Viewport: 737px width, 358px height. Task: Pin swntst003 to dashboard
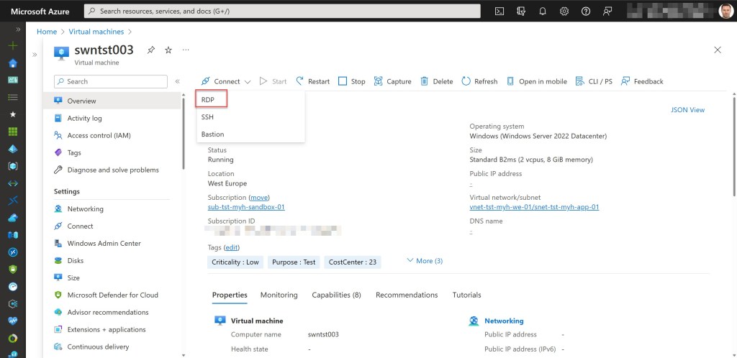coord(150,50)
